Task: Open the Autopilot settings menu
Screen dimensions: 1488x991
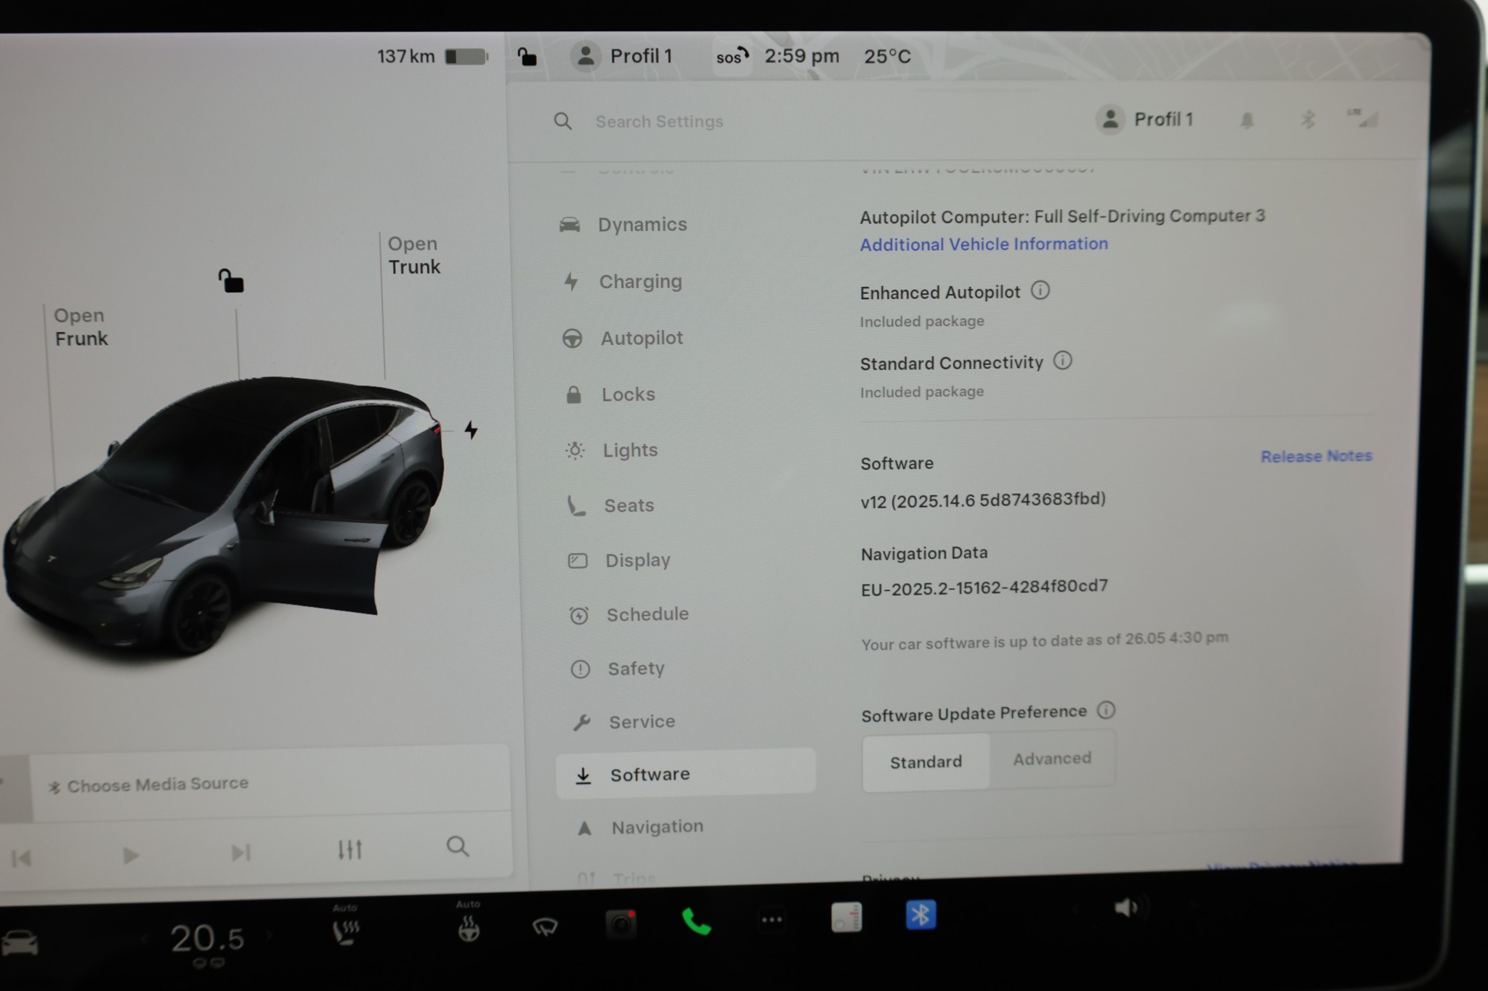Action: pos(623,338)
